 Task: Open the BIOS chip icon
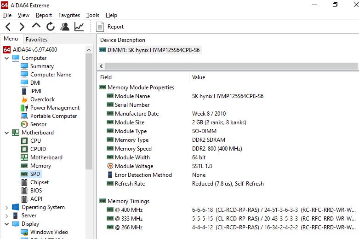(24, 191)
